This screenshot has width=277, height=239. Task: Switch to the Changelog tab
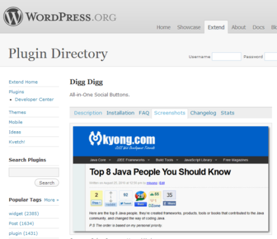pyautogui.click(x=203, y=113)
